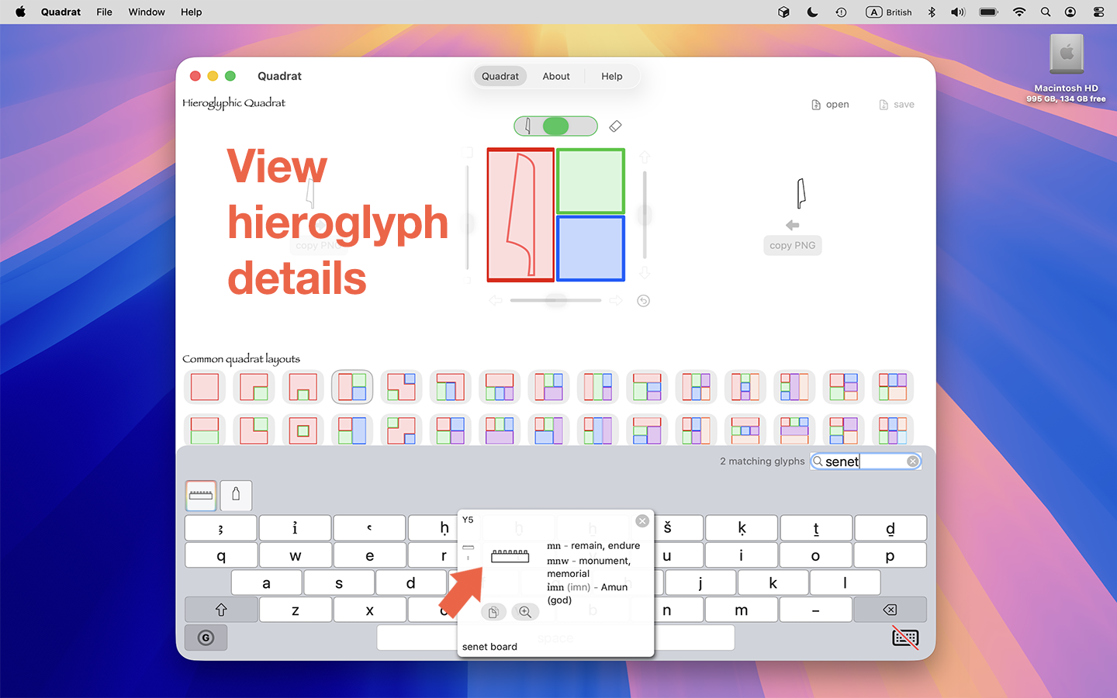1117x698 pixels.
Task: Zoom into the senet board glyph details
Action: 526,612
